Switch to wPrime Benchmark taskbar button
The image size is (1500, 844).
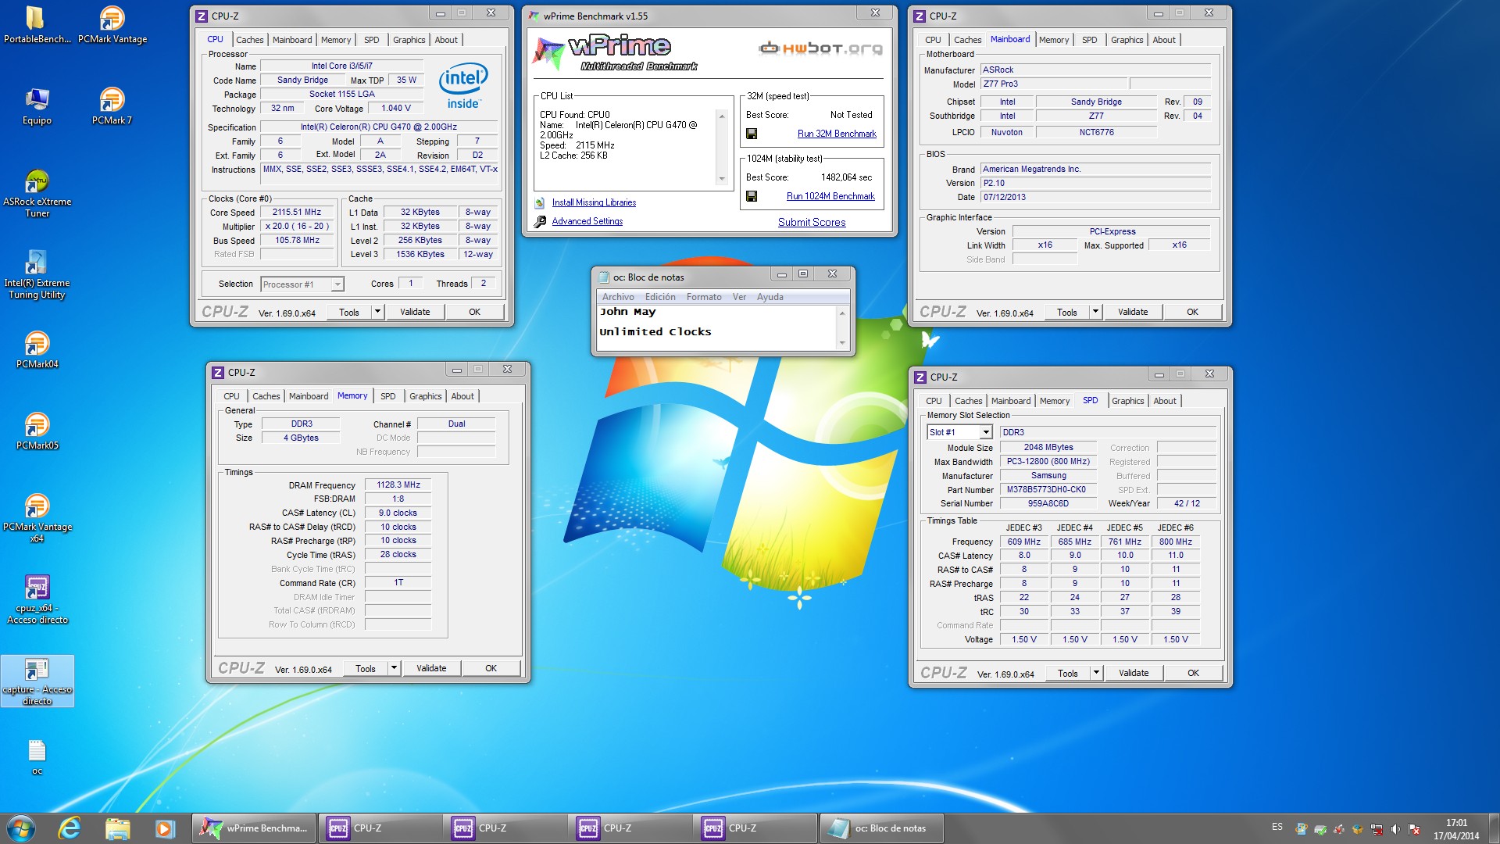click(x=254, y=828)
